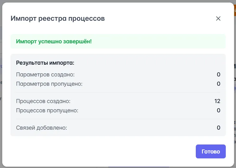Close the import dialog with the X icon
Viewport: 236px width, 168px height.
[218, 19]
